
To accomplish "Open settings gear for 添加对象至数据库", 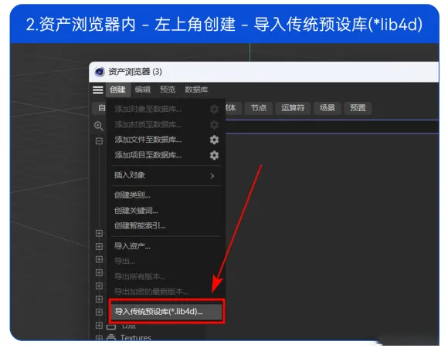I will click(x=214, y=109).
